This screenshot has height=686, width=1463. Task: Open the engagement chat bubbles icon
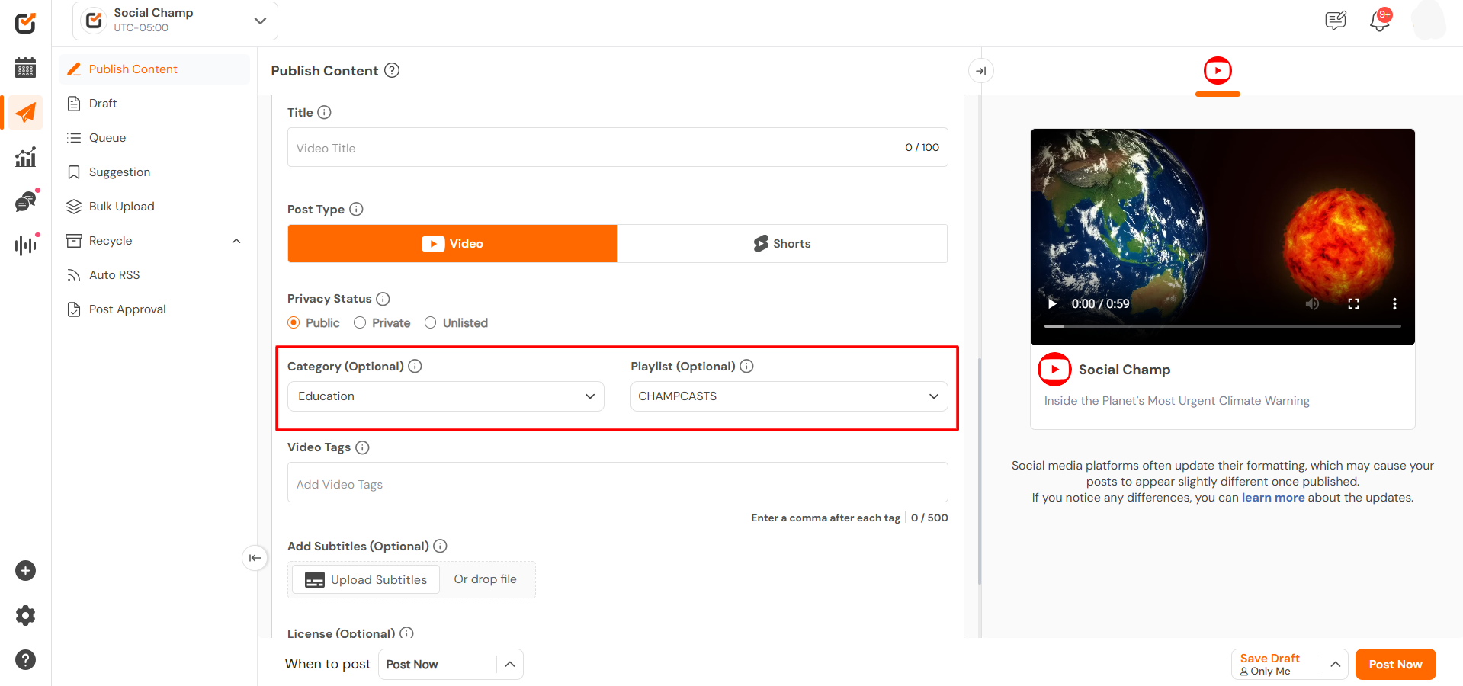coord(25,202)
